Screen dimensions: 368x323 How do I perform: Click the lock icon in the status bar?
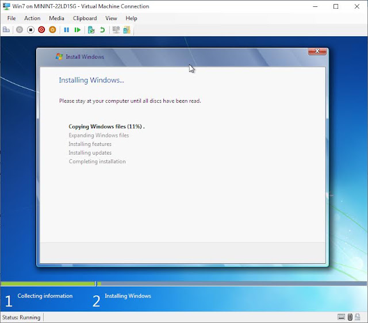(358, 317)
